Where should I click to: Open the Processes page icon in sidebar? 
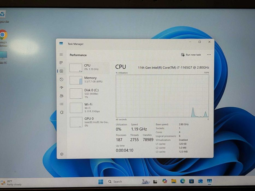pos(61,63)
